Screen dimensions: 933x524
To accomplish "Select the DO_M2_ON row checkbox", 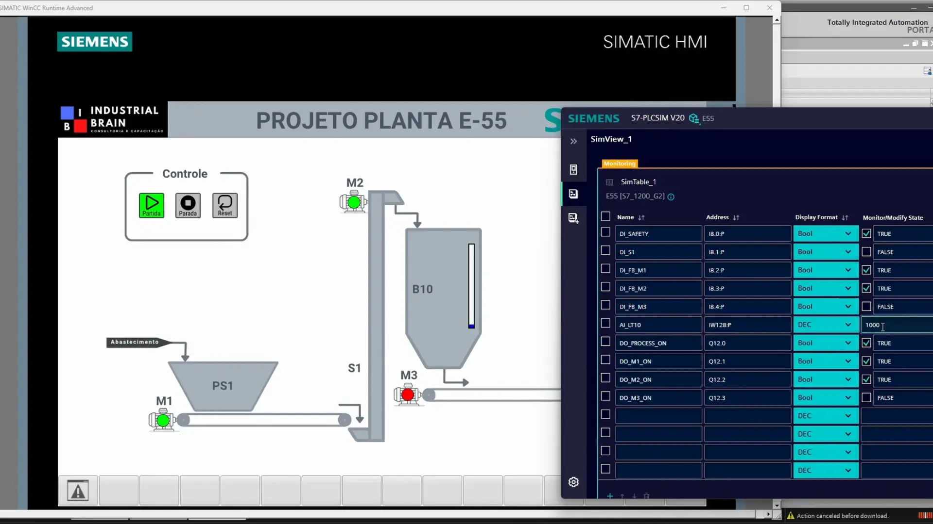I will tap(605, 378).
